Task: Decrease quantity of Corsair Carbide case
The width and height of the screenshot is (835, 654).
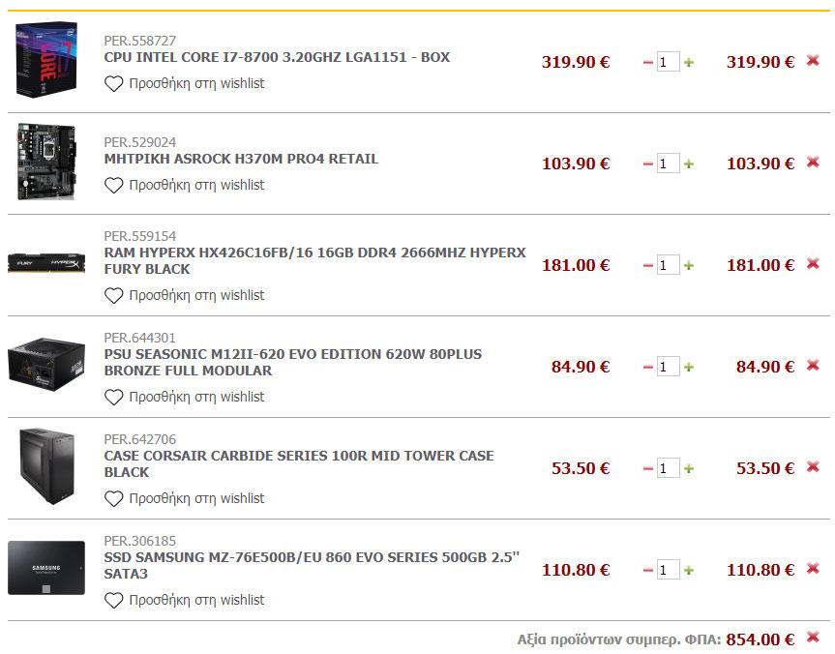Action: pyautogui.click(x=647, y=468)
